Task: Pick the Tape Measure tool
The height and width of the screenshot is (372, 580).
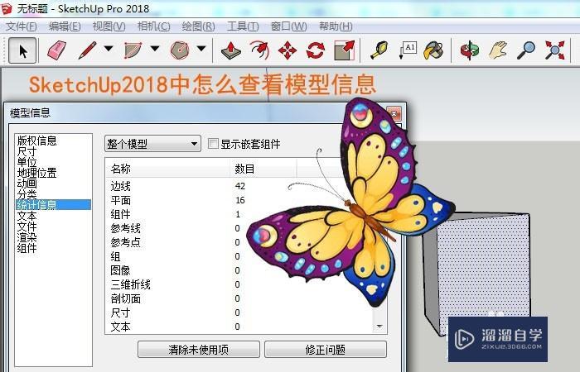Action: (379, 50)
